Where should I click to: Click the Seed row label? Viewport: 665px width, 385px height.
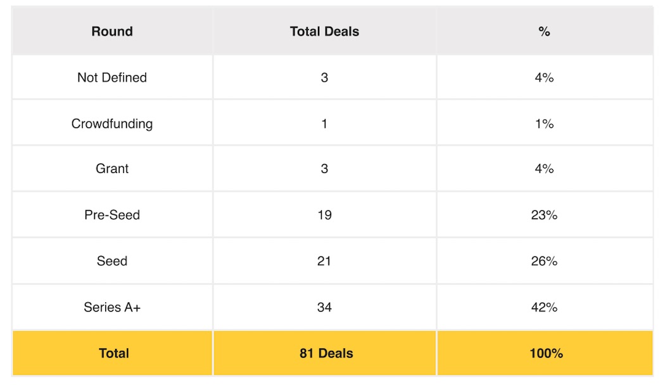pyautogui.click(x=112, y=261)
